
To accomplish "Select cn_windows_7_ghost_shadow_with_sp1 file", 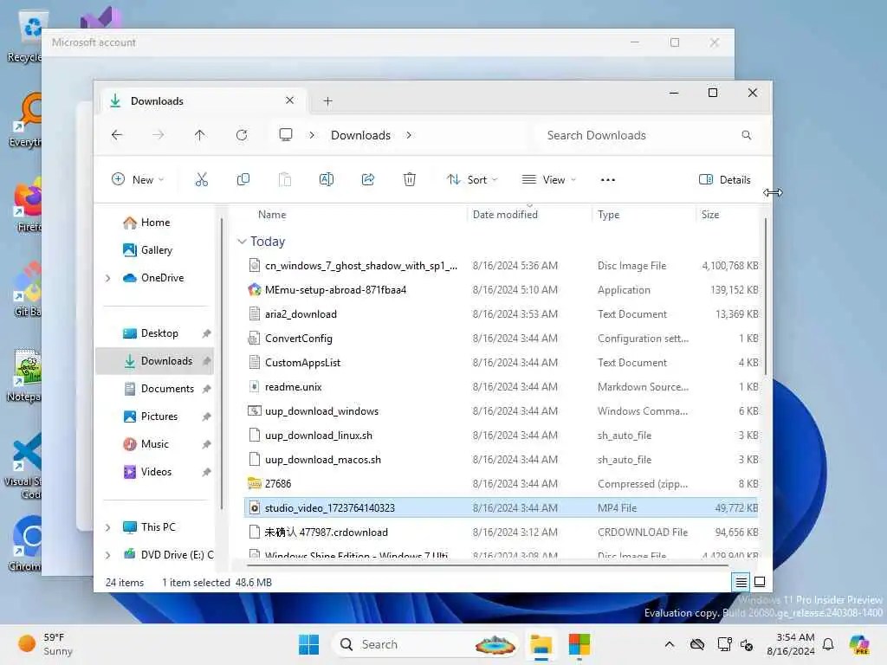I will tap(502, 266).
